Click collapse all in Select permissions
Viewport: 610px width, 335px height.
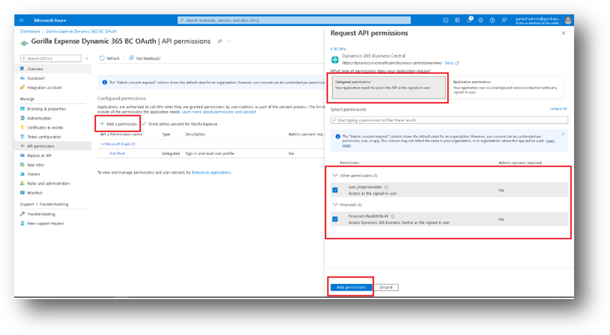click(558, 109)
